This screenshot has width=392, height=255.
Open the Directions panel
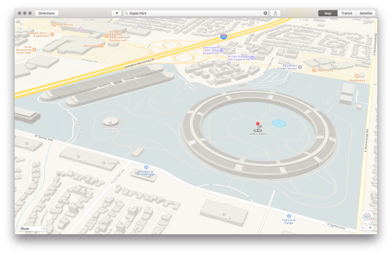coord(47,13)
